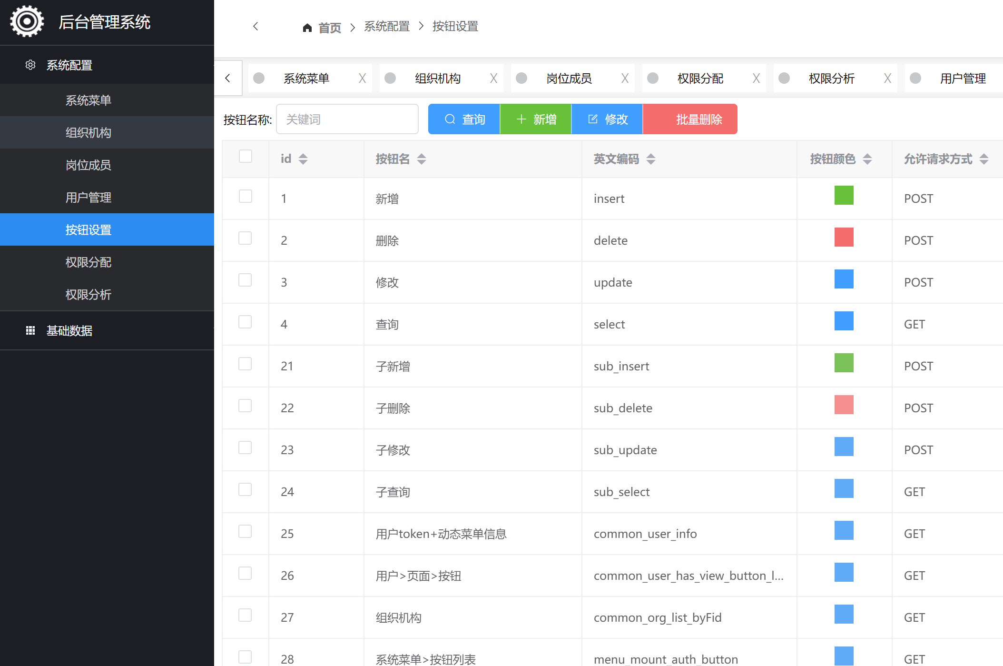Select 按钮设置 in the sidebar
The width and height of the screenshot is (1003, 666).
107,229
